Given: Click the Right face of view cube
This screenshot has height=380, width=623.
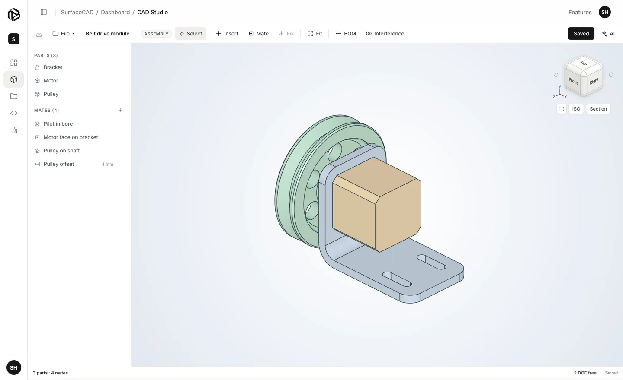Looking at the screenshot, I should [594, 81].
